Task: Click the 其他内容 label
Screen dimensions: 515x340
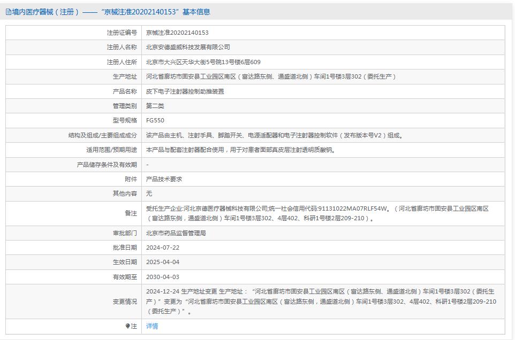Action: tap(125, 194)
